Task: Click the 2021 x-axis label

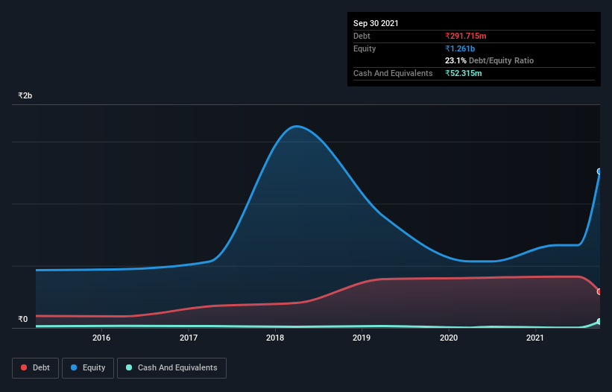Action: pos(534,338)
